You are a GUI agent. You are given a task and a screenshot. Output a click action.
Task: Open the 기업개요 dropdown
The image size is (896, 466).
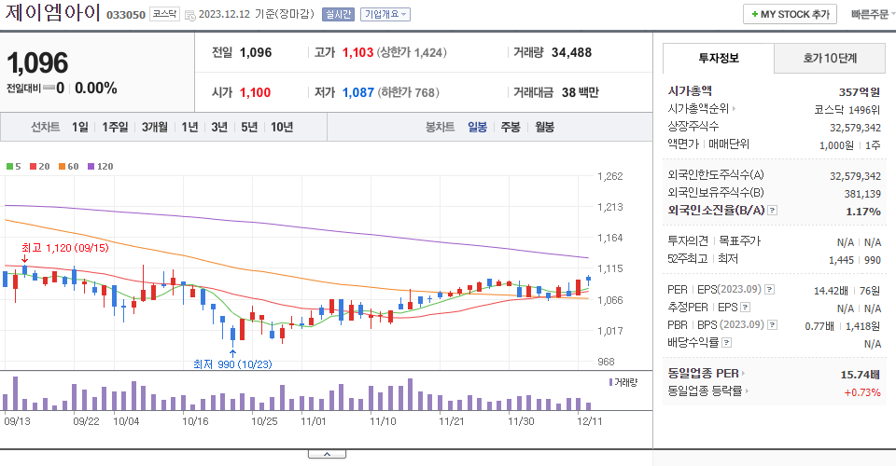pos(385,14)
